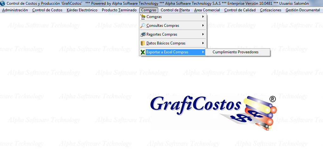Image resolution: width=323 pixels, height=158 pixels.
Task: Open the Control de Planta menu
Action: pos(175,10)
